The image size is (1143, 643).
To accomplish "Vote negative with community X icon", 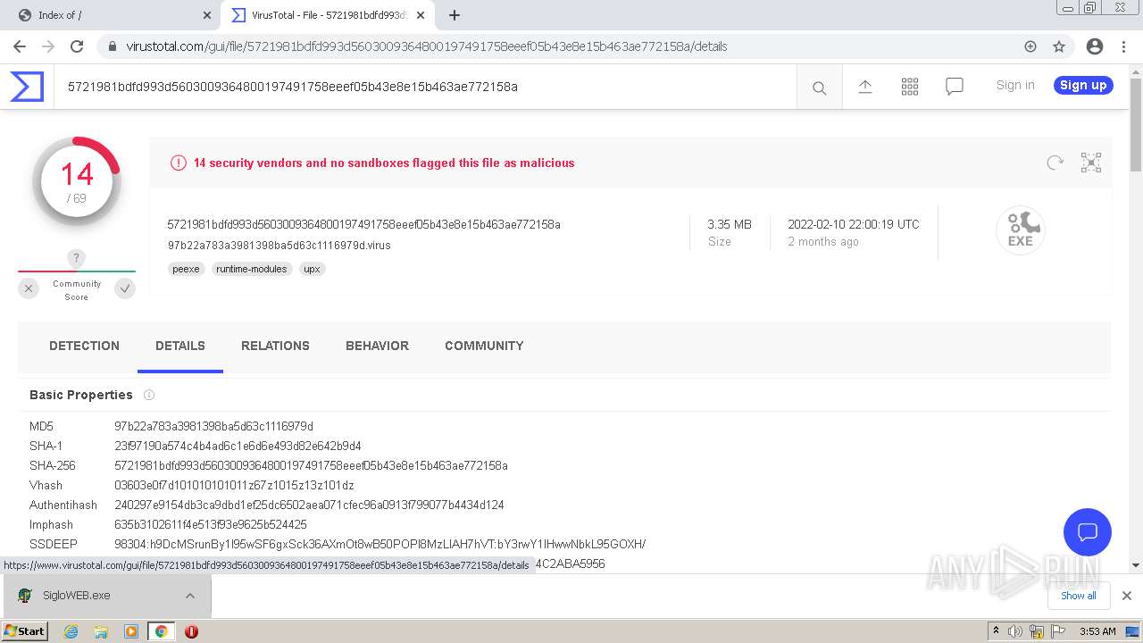I will tap(29, 288).
